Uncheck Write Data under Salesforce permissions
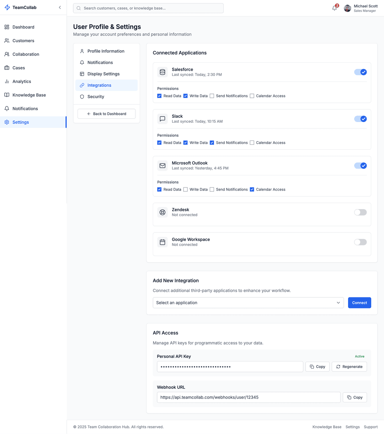The image size is (384, 434). pyautogui.click(x=186, y=96)
